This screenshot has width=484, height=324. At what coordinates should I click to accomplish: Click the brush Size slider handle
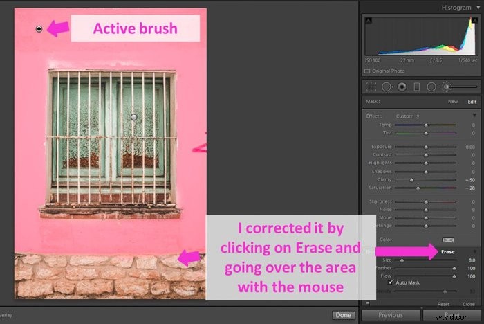(x=402, y=260)
